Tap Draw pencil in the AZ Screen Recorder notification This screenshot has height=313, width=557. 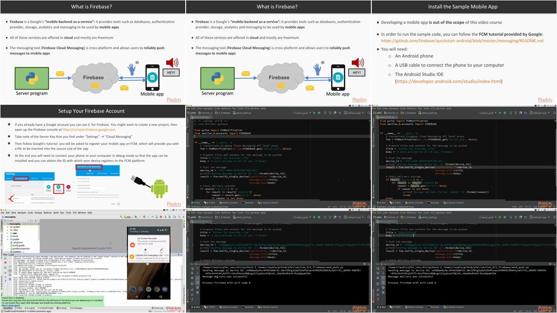[x=161, y=250]
